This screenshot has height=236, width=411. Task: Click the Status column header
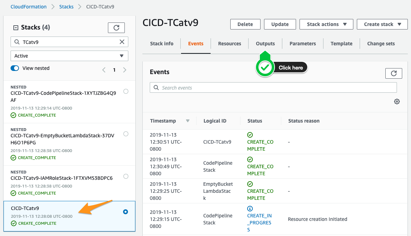[x=255, y=121]
